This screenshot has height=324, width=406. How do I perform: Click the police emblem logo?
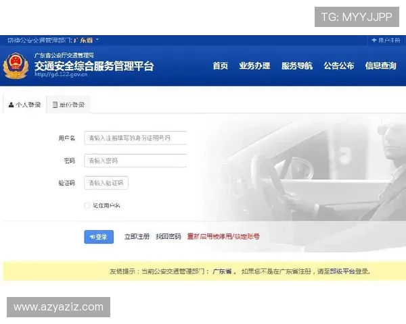point(16,65)
